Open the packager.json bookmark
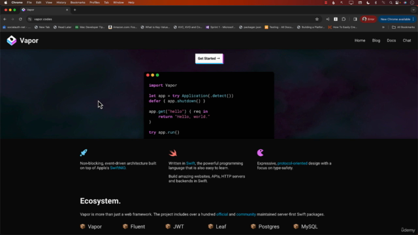 pyautogui.click(x=250, y=27)
